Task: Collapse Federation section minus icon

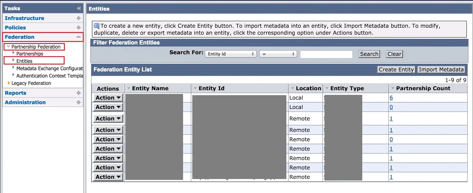Action: coord(79,37)
